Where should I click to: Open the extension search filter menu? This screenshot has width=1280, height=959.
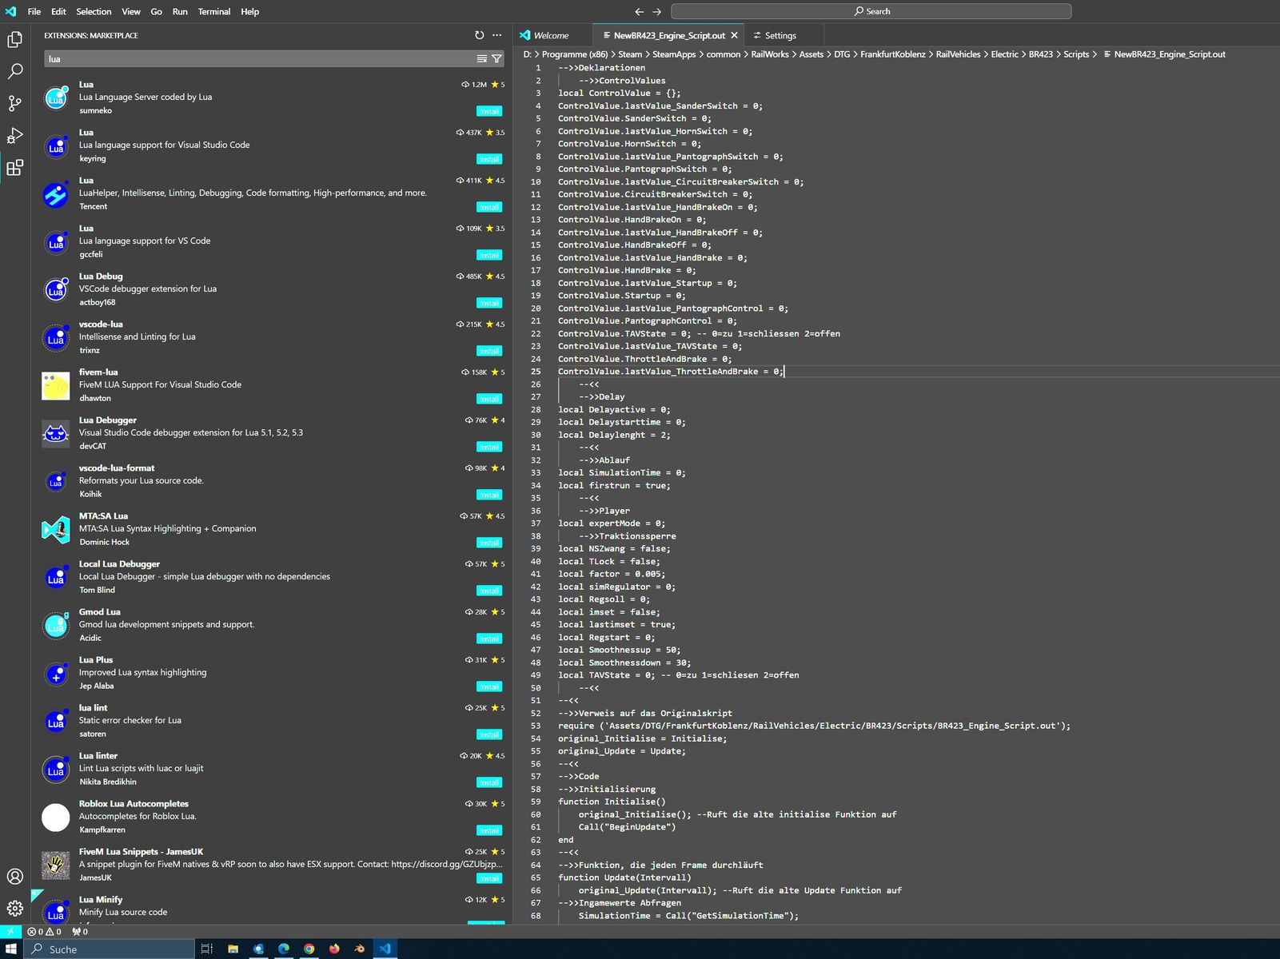[496, 59]
